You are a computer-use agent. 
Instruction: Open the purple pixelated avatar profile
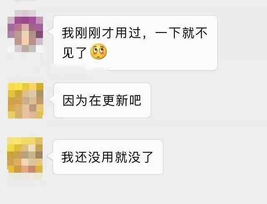(25, 31)
